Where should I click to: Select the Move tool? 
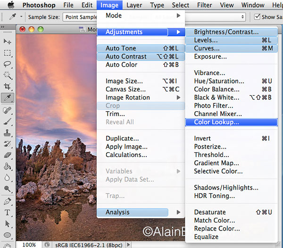8,41
